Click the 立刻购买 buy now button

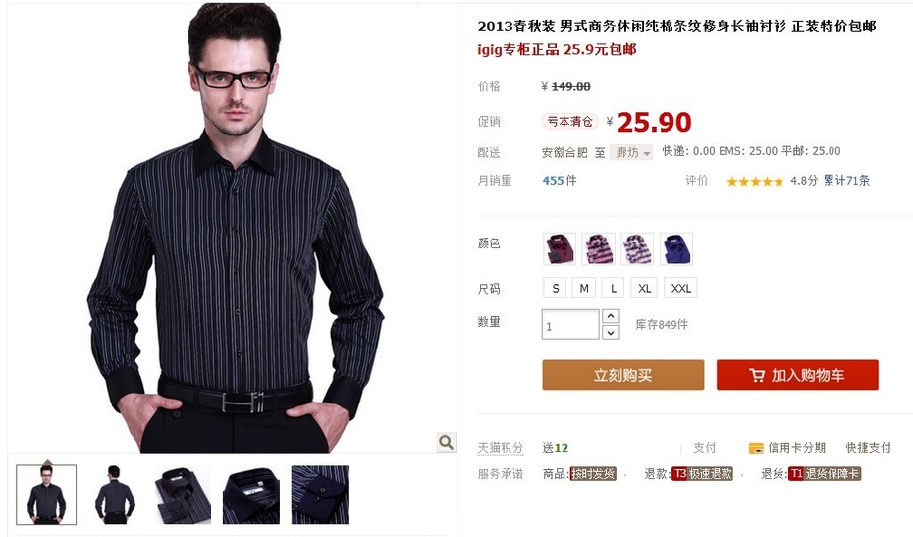623,375
